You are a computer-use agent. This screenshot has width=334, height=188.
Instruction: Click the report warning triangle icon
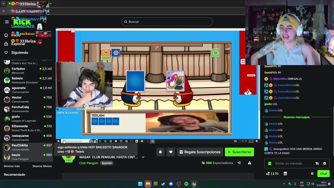[x=249, y=163]
